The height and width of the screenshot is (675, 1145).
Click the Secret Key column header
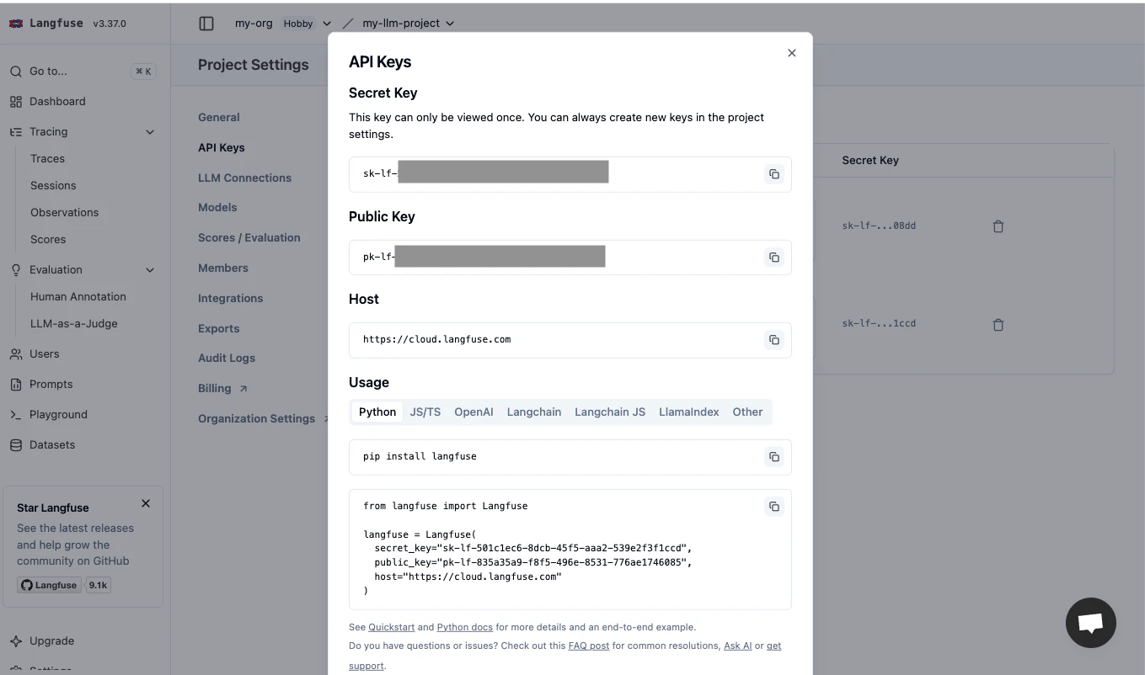(870, 161)
